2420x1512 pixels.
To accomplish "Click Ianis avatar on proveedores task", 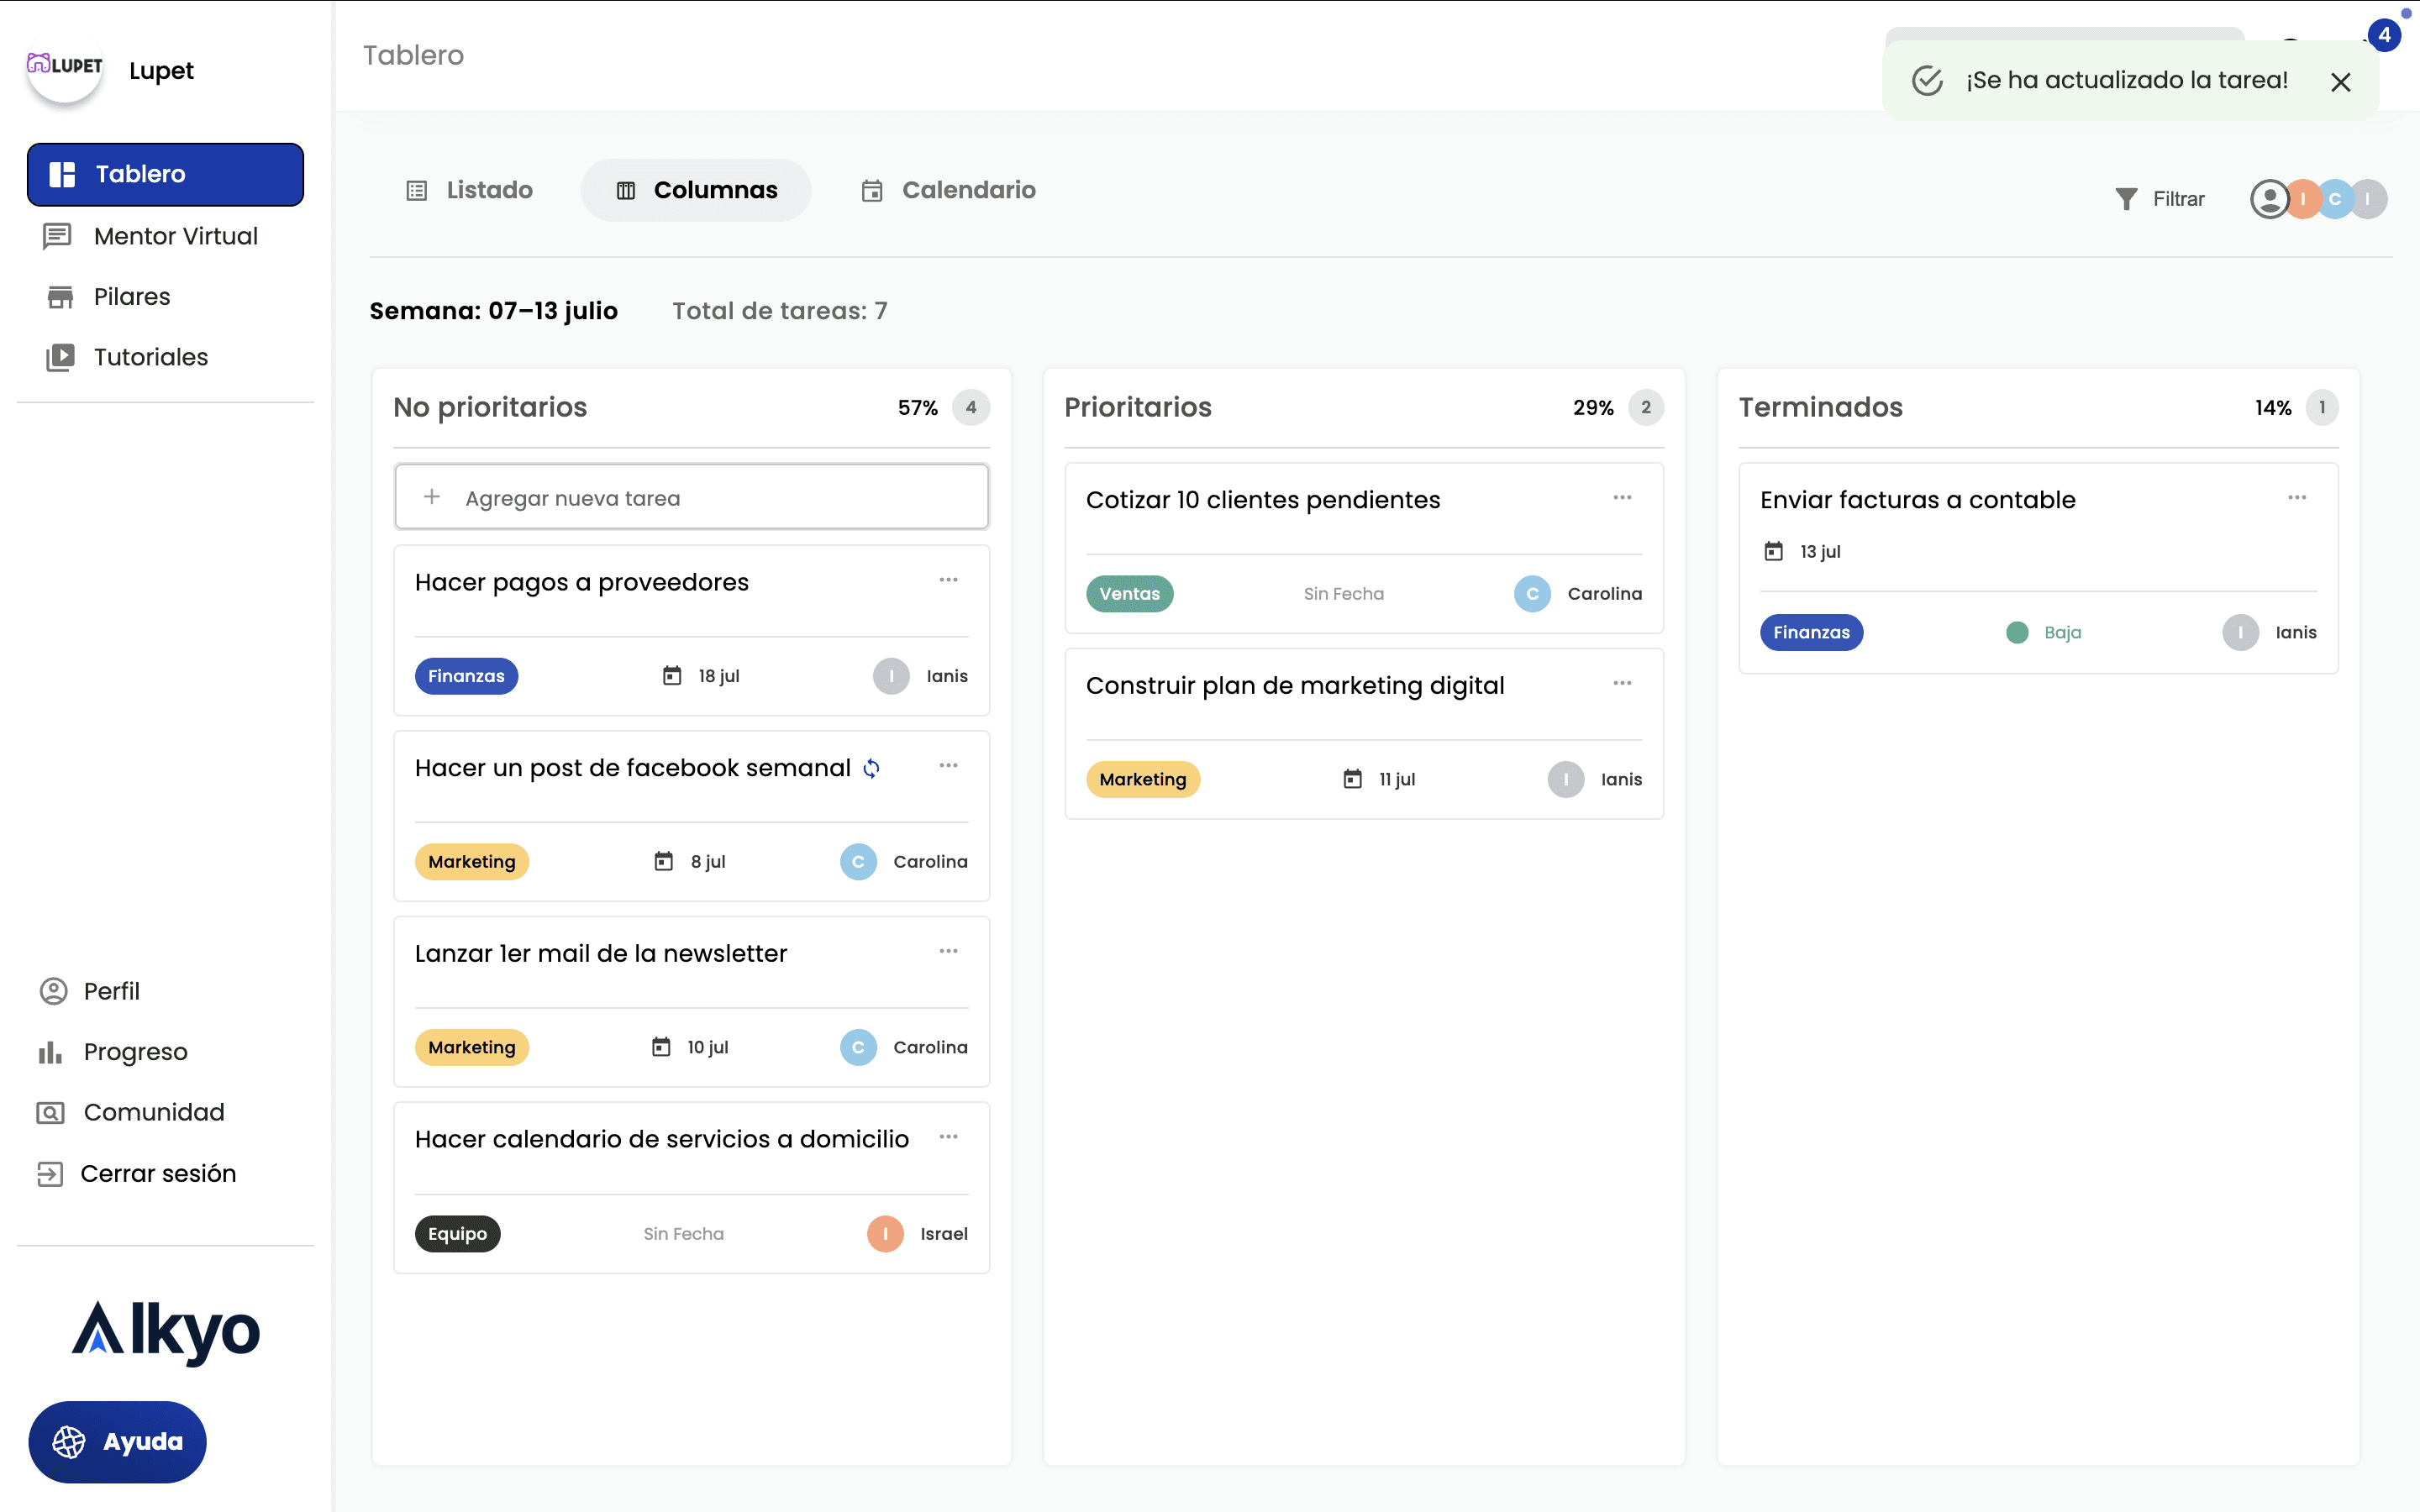I will 891,676.
